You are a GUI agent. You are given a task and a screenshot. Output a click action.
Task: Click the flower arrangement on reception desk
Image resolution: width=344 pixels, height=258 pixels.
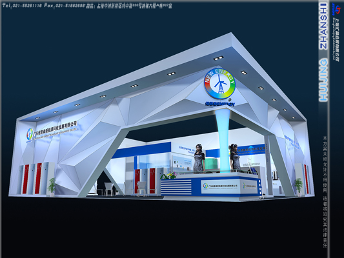[168, 175]
